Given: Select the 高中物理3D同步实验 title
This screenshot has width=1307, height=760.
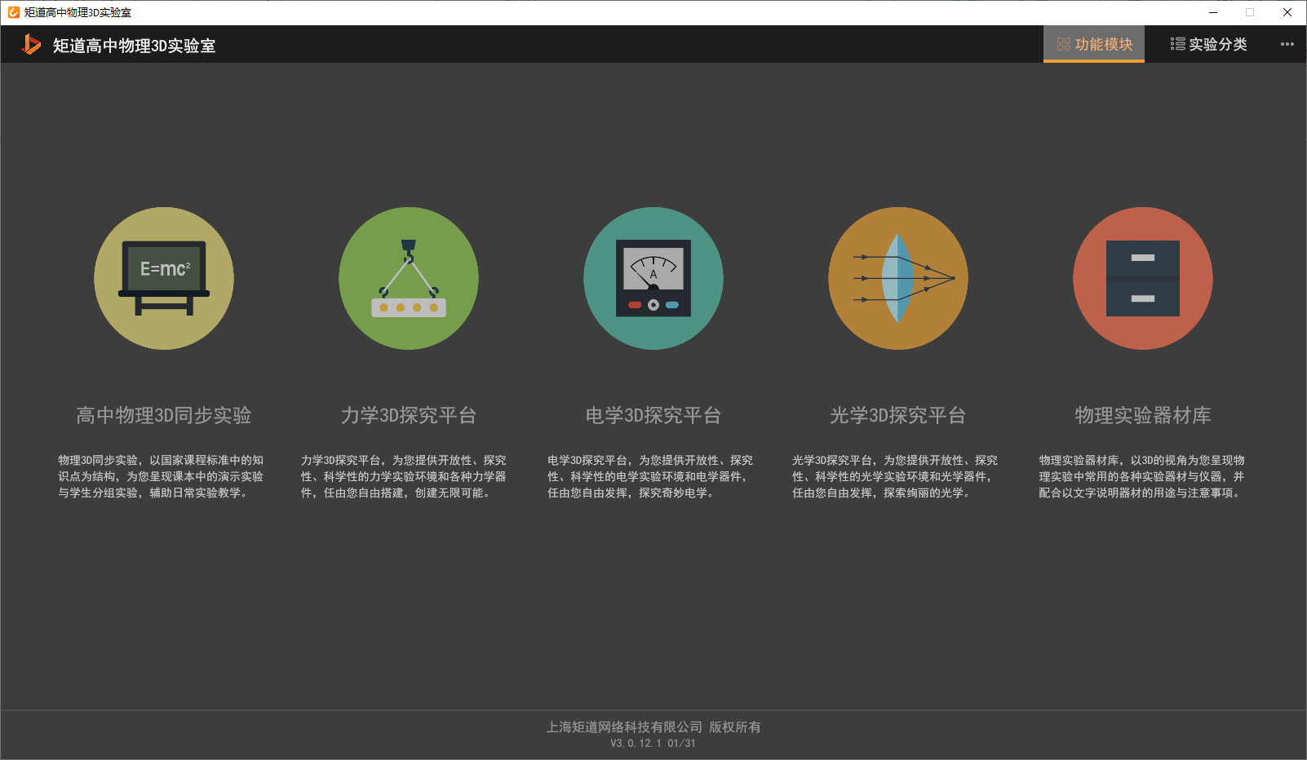Looking at the screenshot, I should coord(164,416).
